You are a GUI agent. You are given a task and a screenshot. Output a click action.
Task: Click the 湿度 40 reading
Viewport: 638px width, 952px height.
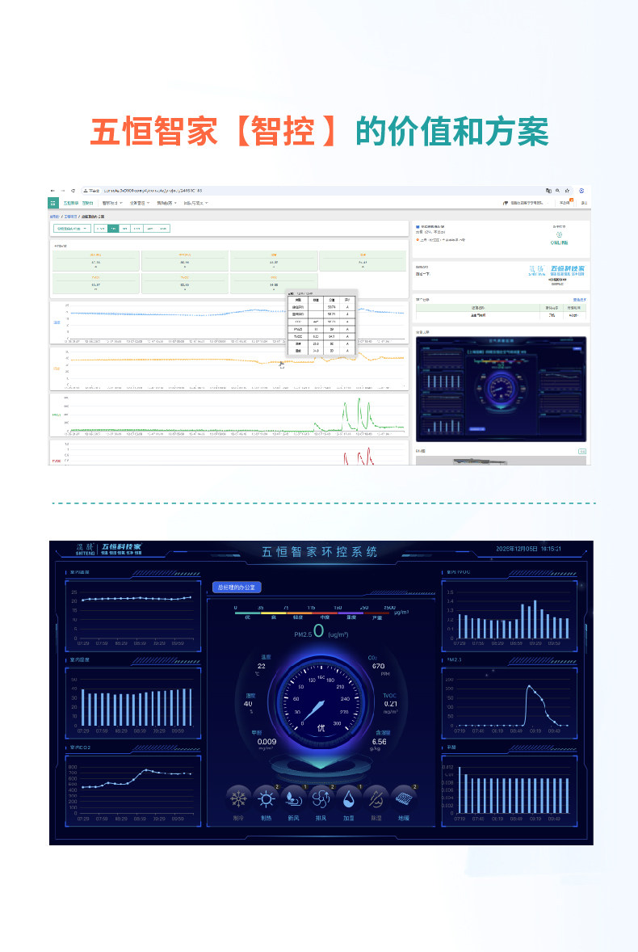[250, 704]
